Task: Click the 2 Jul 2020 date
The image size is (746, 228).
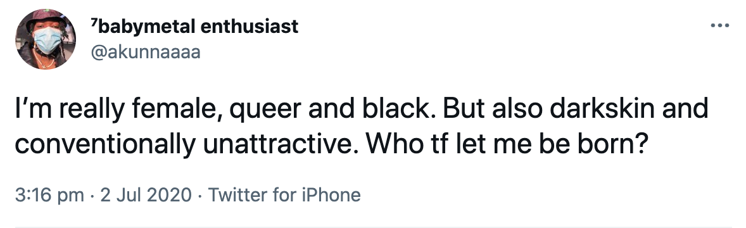Action: [x=146, y=195]
